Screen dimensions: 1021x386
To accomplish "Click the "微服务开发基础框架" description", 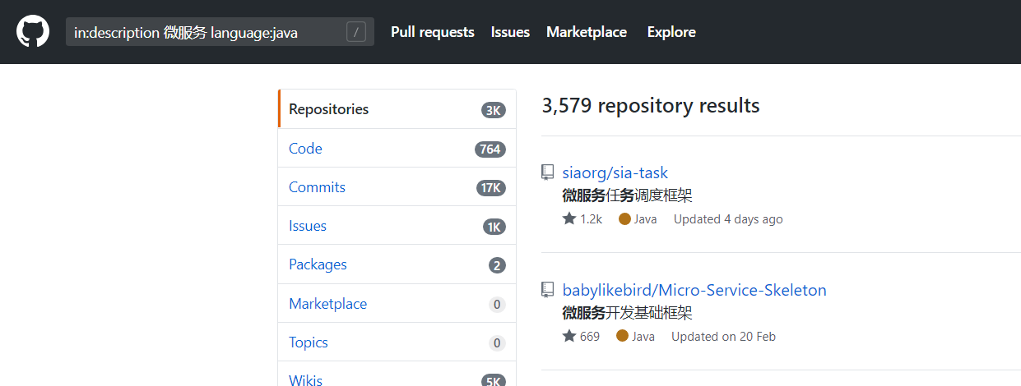I will (x=628, y=313).
